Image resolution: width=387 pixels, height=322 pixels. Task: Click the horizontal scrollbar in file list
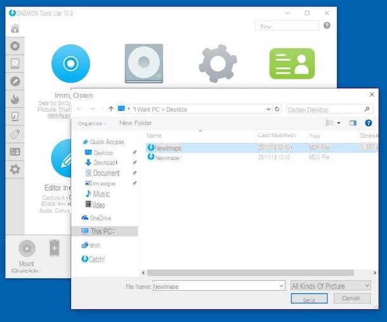[251, 272]
